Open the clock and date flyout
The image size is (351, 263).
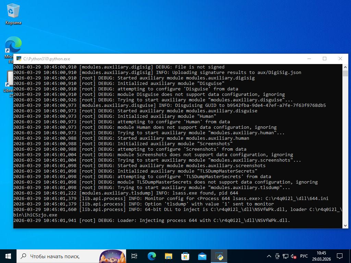coord(321,256)
